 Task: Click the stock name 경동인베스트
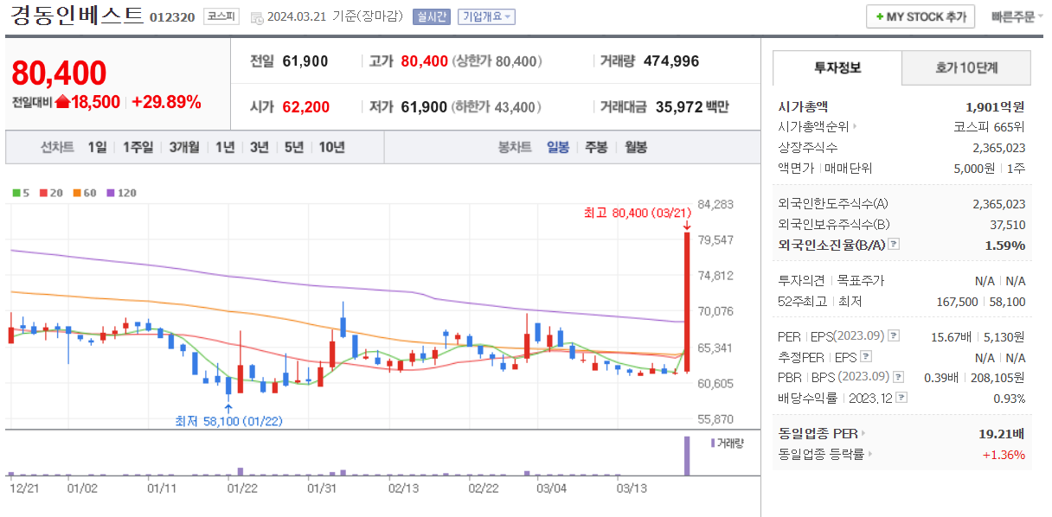coord(76,16)
